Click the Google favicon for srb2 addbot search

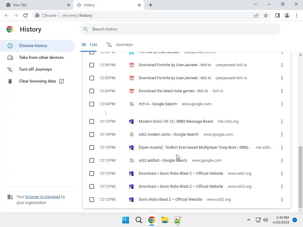point(132,160)
